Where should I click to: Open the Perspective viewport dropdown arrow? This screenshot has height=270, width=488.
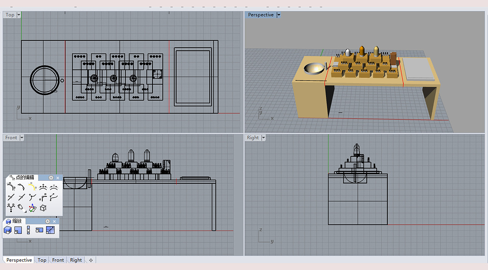click(x=279, y=15)
